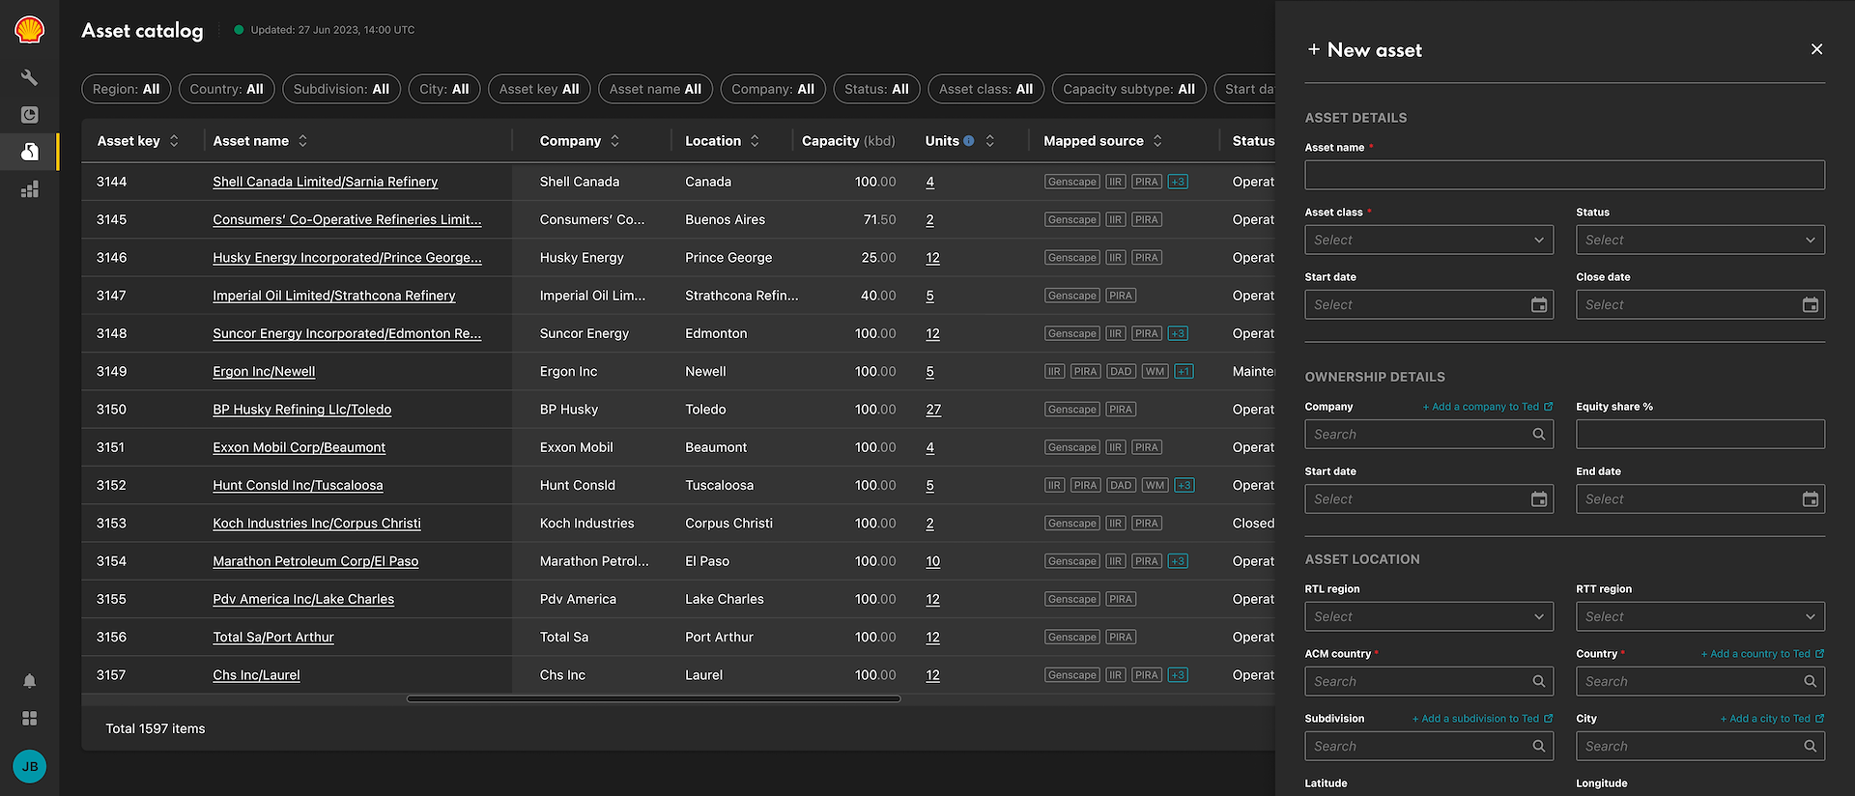Expand the Asset class dropdown
The image size is (1855, 796).
coord(1429,241)
